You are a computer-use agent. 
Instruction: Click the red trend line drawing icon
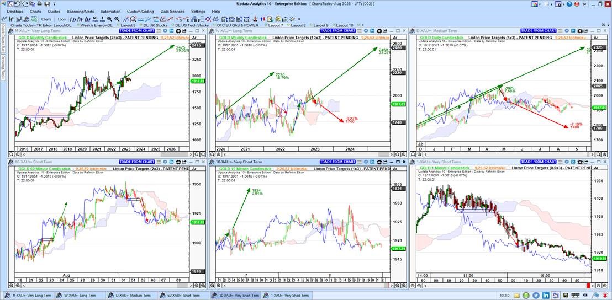pyautogui.click(x=170, y=19)
